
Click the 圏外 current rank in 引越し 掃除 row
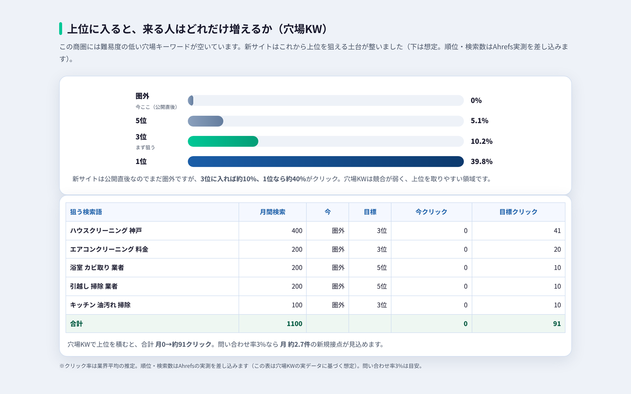(x=328, y=287)
